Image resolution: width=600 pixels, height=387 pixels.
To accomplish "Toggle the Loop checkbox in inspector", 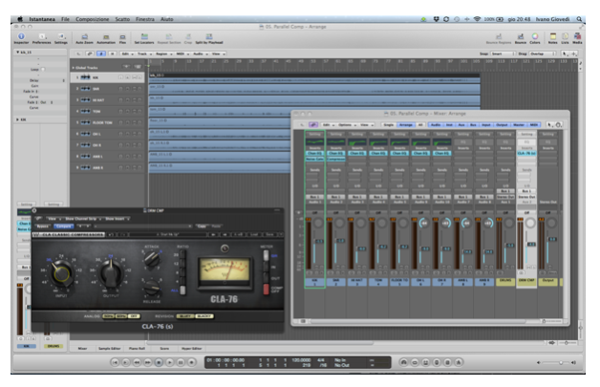I will point(43,70).
